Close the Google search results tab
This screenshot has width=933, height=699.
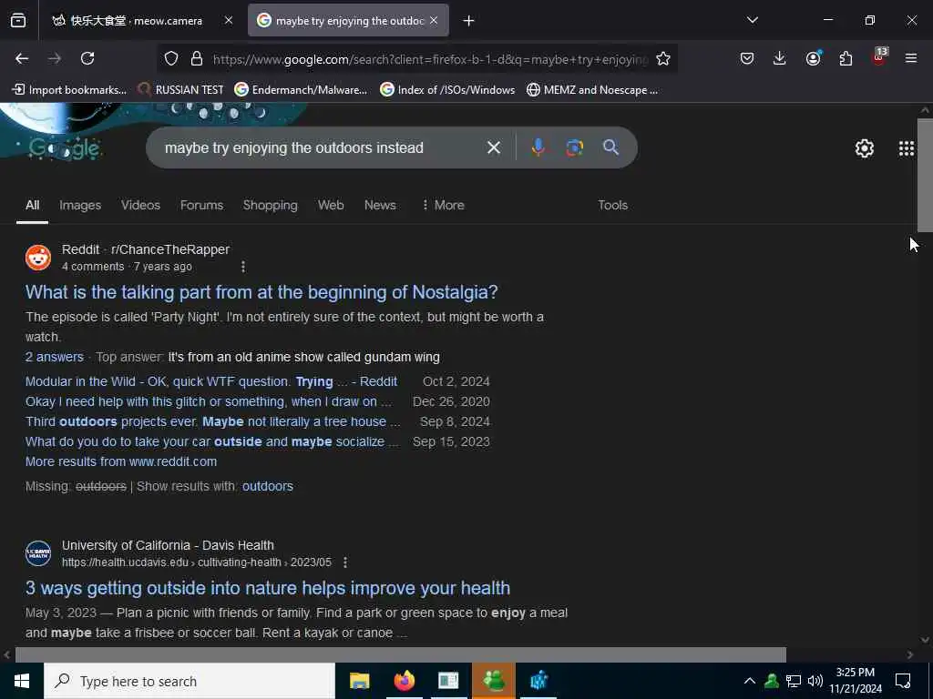pos(434,20)
